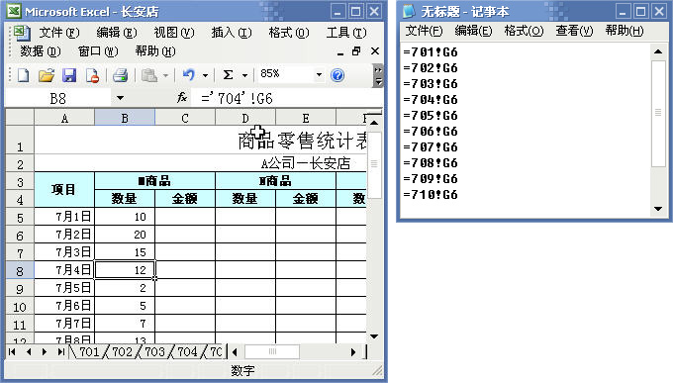673x383 pixels.
Task: Click the fx Insert Function icon
Action: click(182, 98)
